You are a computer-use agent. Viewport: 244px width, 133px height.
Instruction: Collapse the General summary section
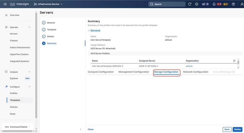tap(89, 31)
